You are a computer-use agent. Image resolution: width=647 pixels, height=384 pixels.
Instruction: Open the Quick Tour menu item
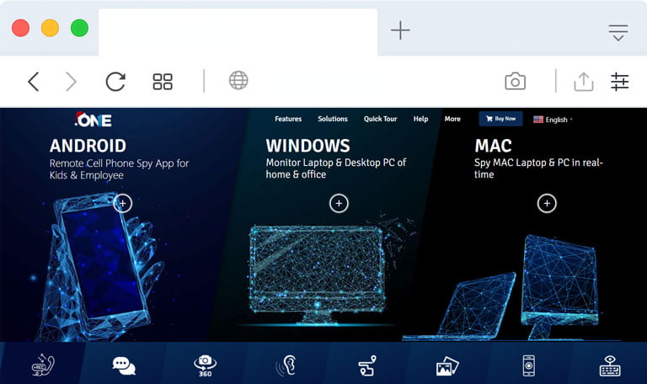pyautogui.click(x=380, y=119)
